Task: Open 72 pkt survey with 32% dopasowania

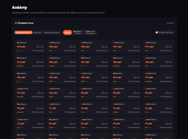Action: 158,108
